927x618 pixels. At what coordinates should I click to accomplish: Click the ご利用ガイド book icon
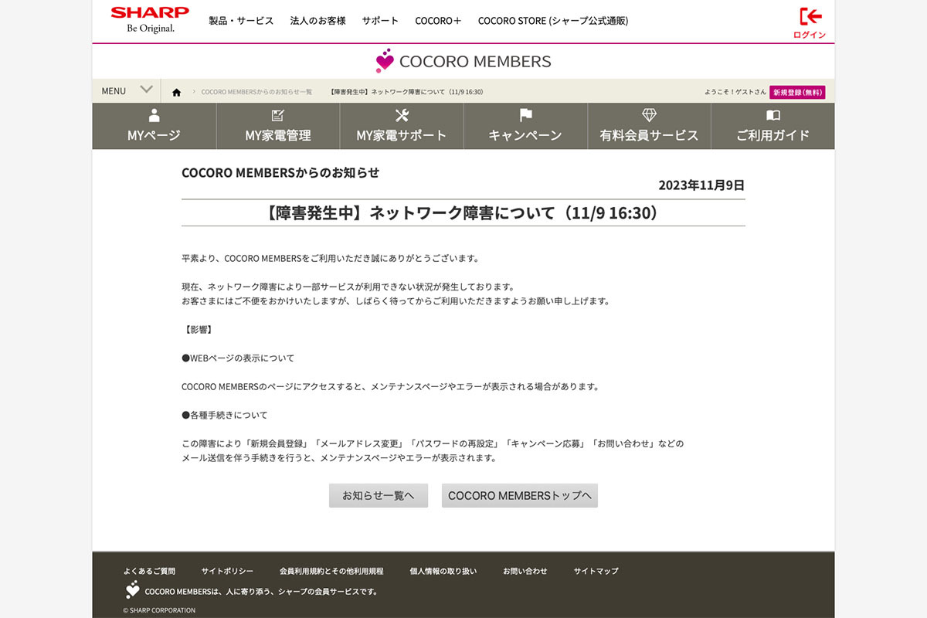[772, 115]
